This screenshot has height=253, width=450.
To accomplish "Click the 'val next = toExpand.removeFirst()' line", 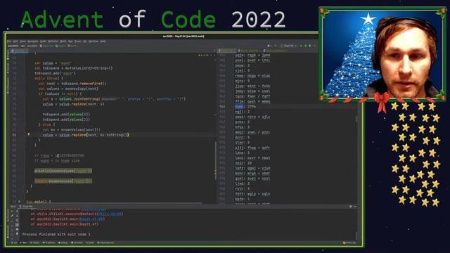I will tap(72, 84).
